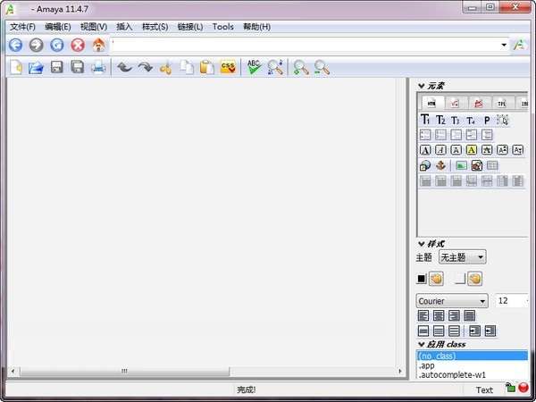Stop loading with red X icon
The height and width of the screenshot is (402, 536).
pos(78,46)
